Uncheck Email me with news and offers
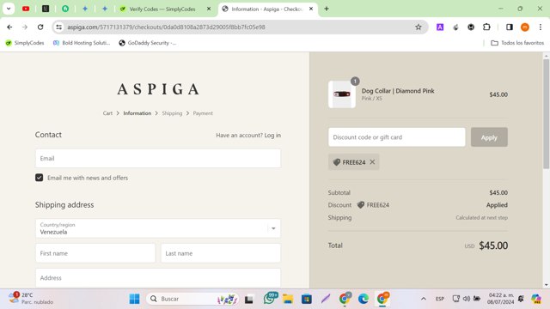The image size is (550, 309). tap(39, 178)
